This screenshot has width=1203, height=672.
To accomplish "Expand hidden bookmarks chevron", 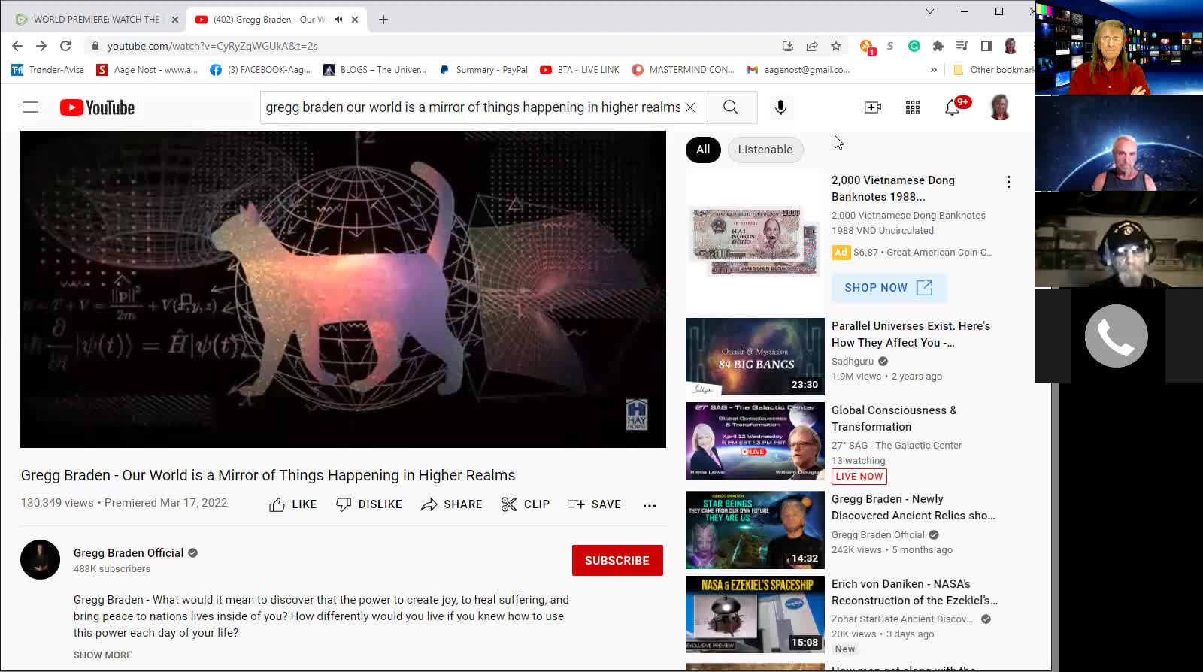I will [x=934, y=70].
